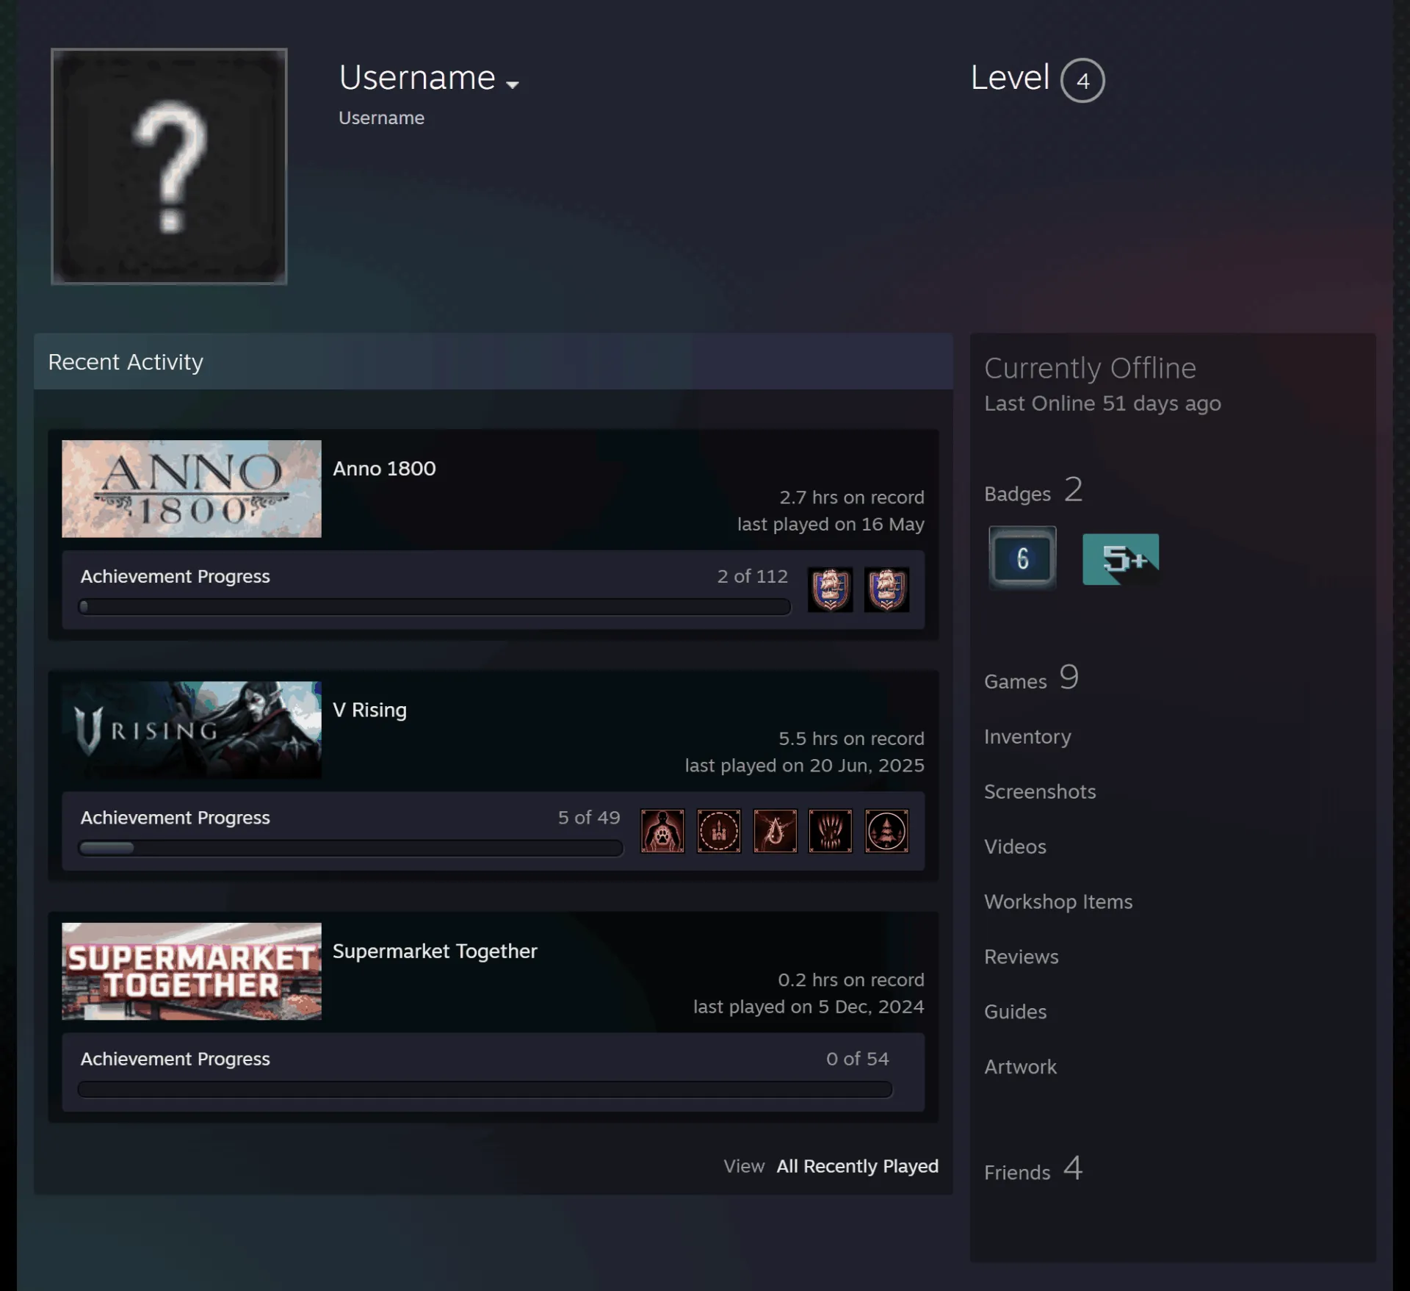Click the second Anno 1800 ship achievement icon

click(x=886, y=589)
